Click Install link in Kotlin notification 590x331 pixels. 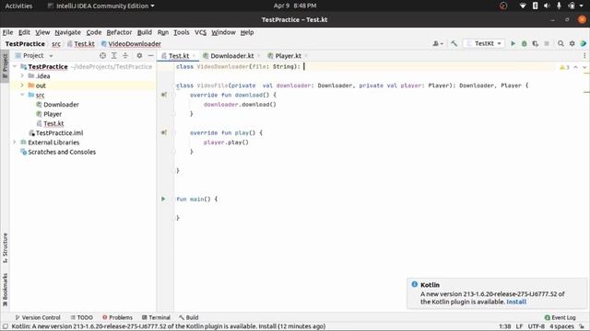click(x=516, y=302)
